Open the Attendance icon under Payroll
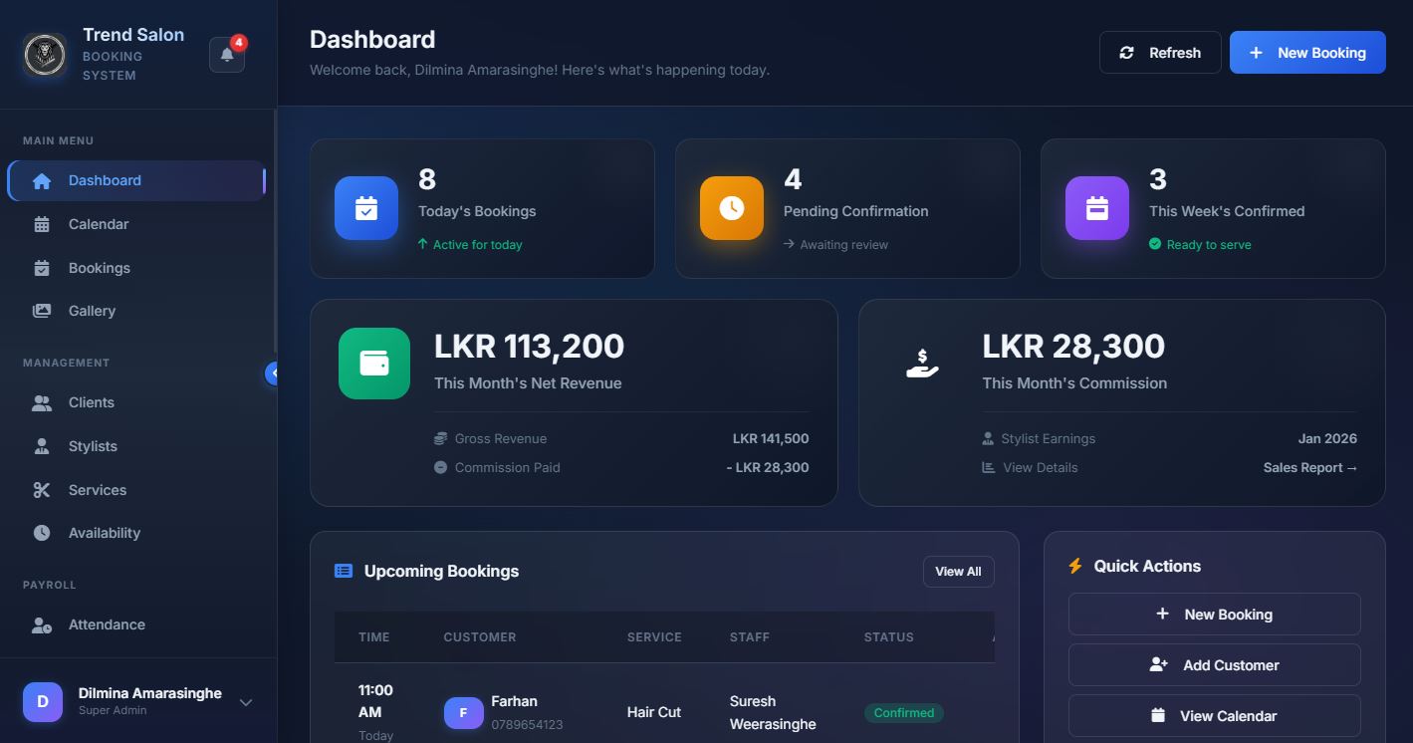Viewport: 1413px width, 743px height. (x=40, y=624)
